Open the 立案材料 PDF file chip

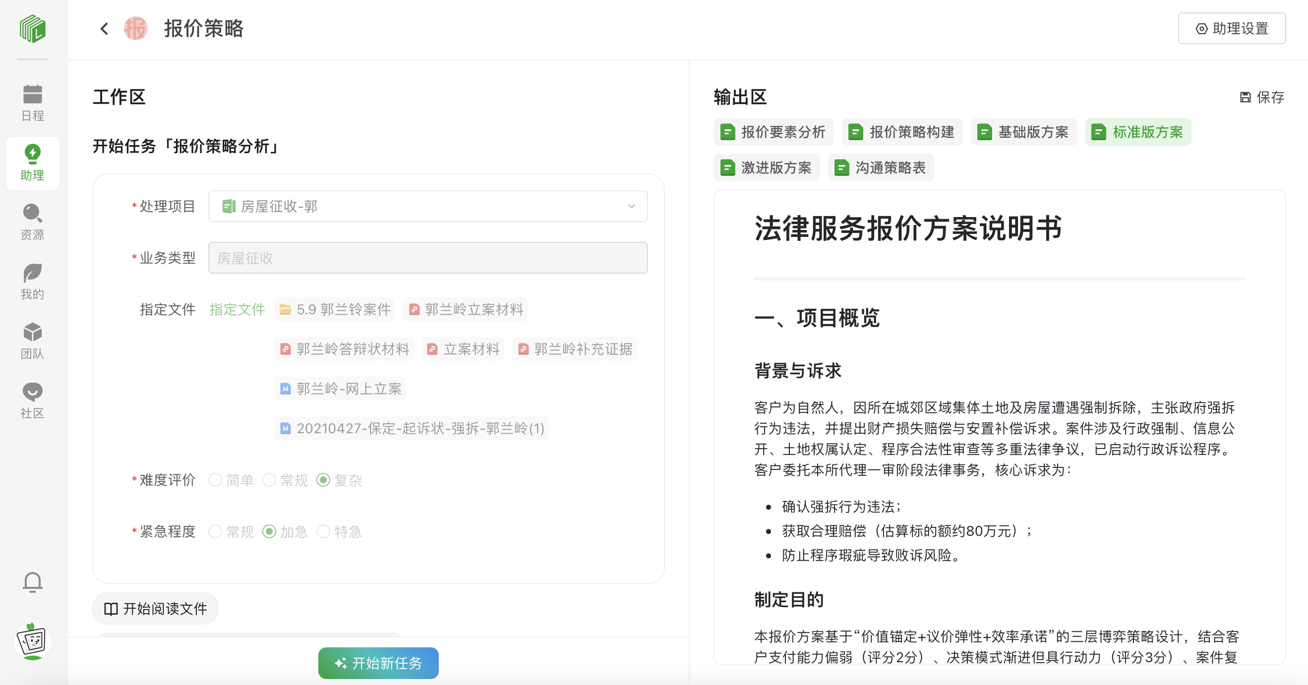click(x=463, y=348)
